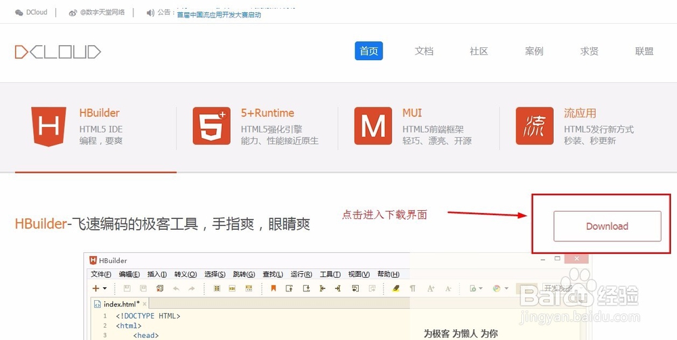Click the code line <html>
Image resolution: width=677 pixels, height=340 pixels.
(x=129, y=326)
